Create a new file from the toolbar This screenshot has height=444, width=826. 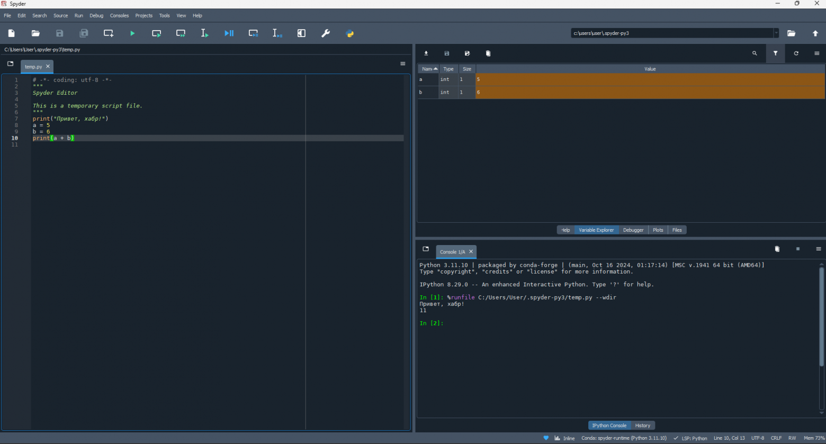coord(12,33)
